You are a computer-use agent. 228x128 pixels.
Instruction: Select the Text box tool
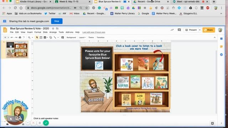click(41, 37)
